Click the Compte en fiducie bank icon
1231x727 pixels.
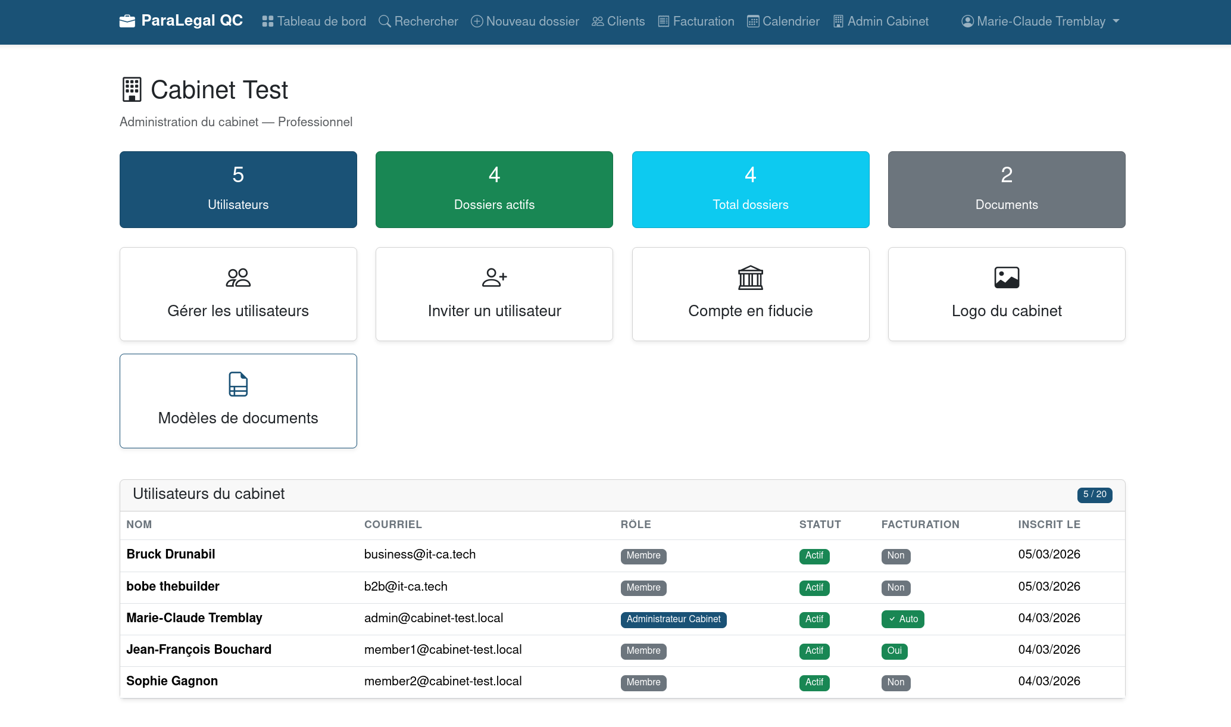click(750, 277)
